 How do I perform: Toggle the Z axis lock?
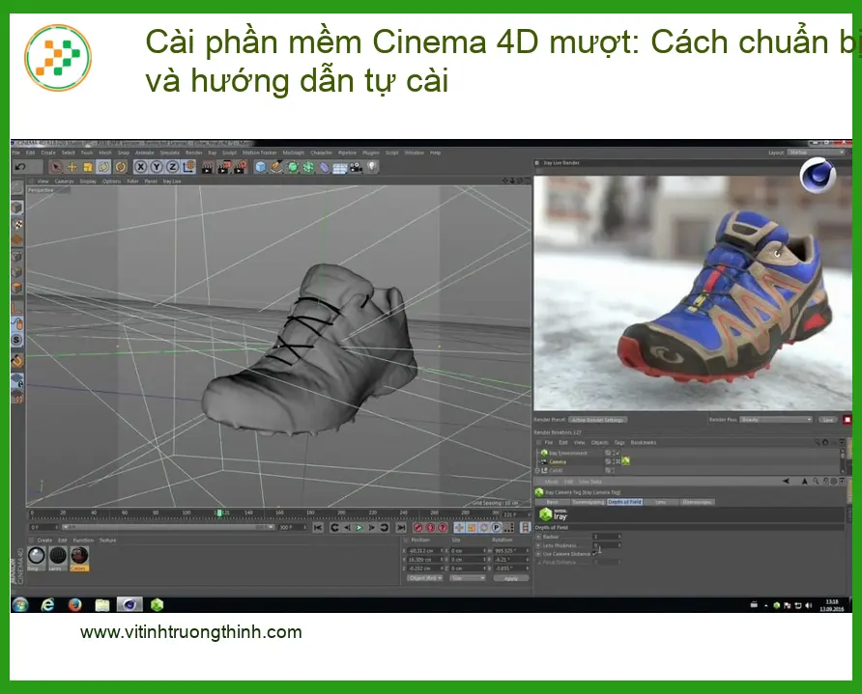pyautogui.click(x=173, y=167)
